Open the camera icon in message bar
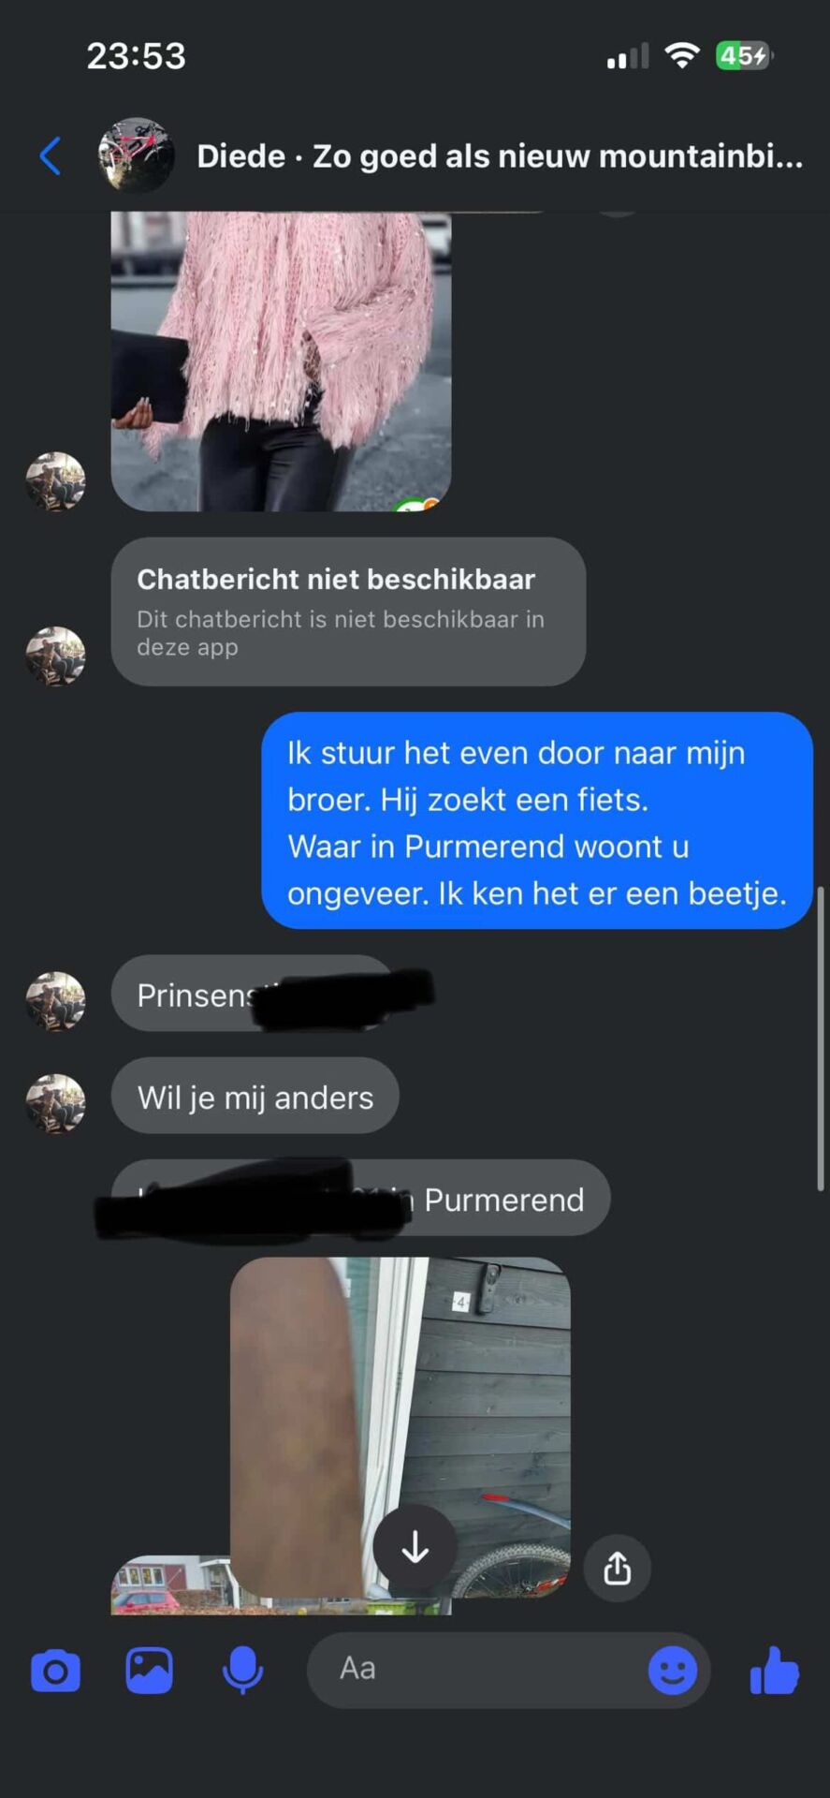830x1798 pixels. tap(55, 1671)
